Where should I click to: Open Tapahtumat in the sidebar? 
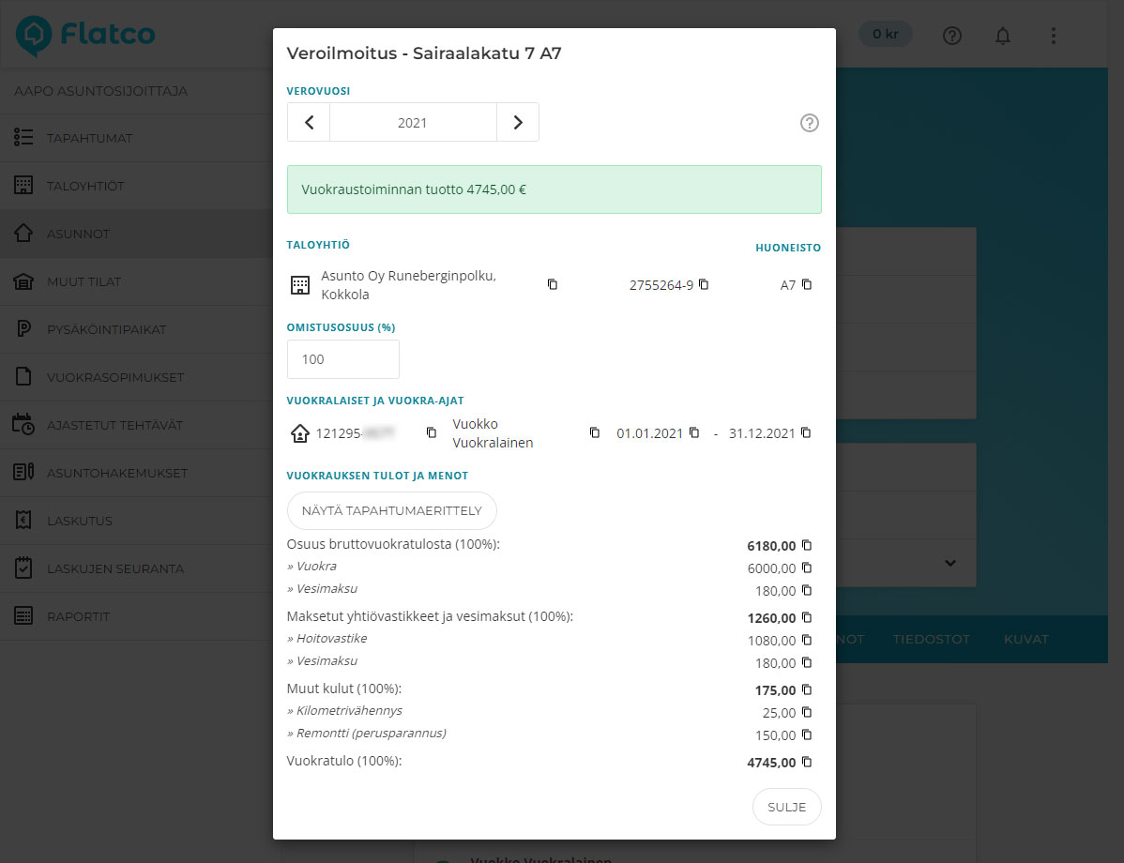(x=89, y=138)
